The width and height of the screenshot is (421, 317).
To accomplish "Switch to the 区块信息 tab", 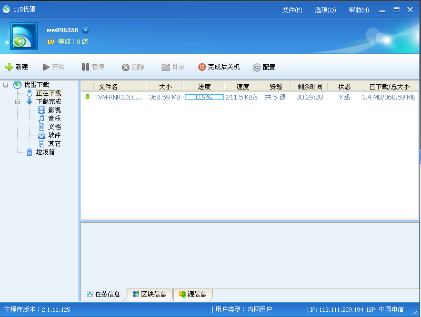I will (x=149, y=294).
